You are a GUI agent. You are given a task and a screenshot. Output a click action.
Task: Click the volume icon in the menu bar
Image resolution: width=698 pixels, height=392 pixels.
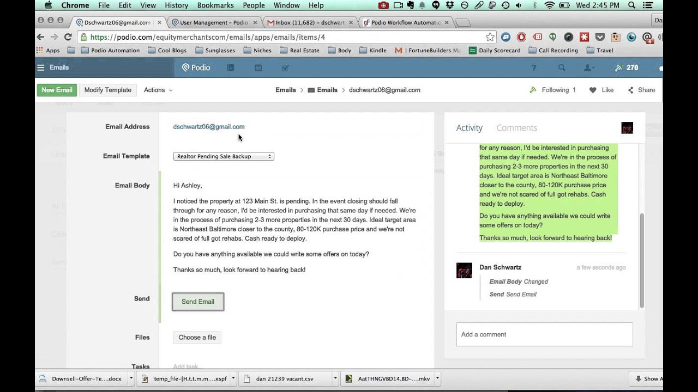pos(519,5)
